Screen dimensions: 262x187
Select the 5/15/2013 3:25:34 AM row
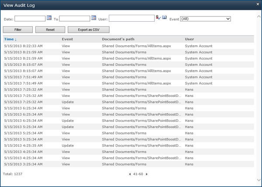click(x=128, y=164)
